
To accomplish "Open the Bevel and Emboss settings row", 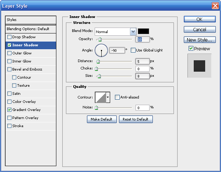I will coord(31,69).
